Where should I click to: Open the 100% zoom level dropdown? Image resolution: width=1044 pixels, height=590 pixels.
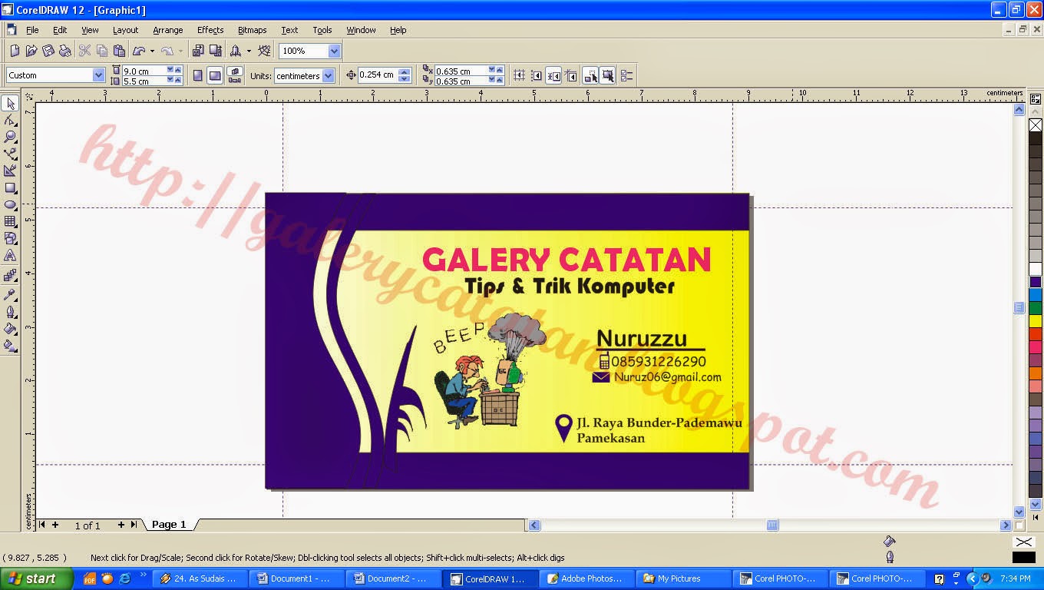point(334,51)
